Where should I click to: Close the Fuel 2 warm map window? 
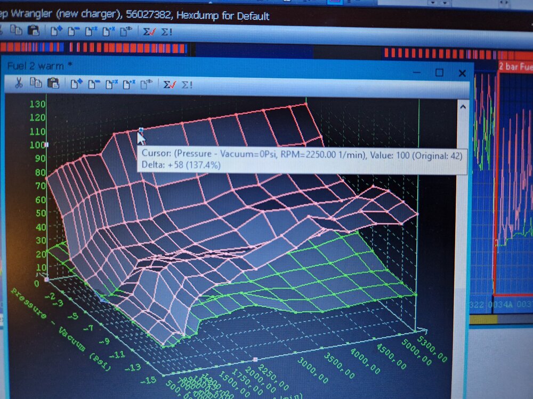pos(462,73)
